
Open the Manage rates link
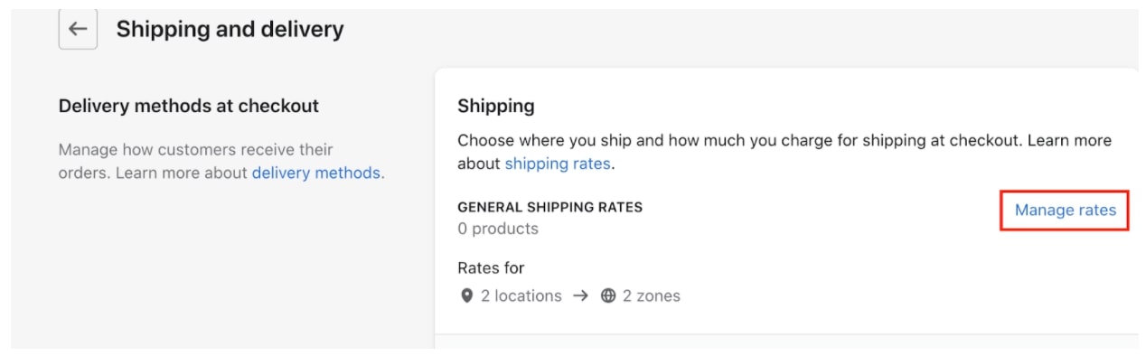pos(1065,211)
